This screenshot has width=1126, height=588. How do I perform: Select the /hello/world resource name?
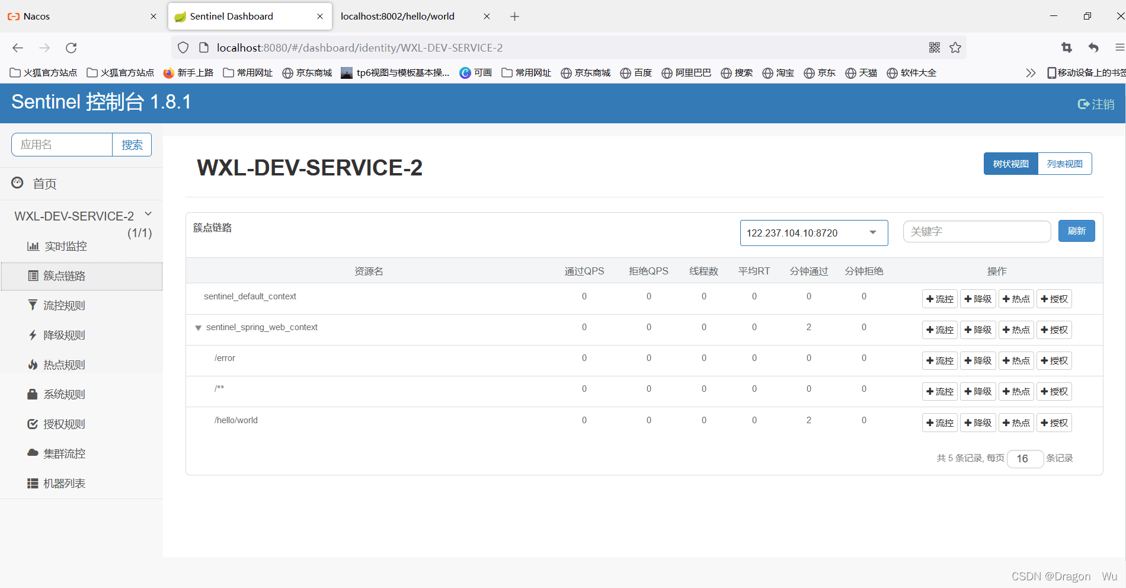[236, 420]
